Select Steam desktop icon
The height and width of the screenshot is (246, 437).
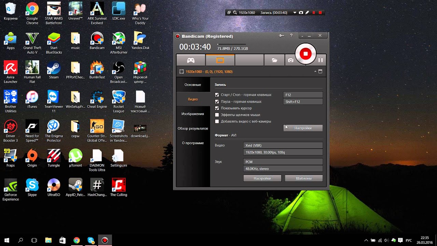coord(54,70)
